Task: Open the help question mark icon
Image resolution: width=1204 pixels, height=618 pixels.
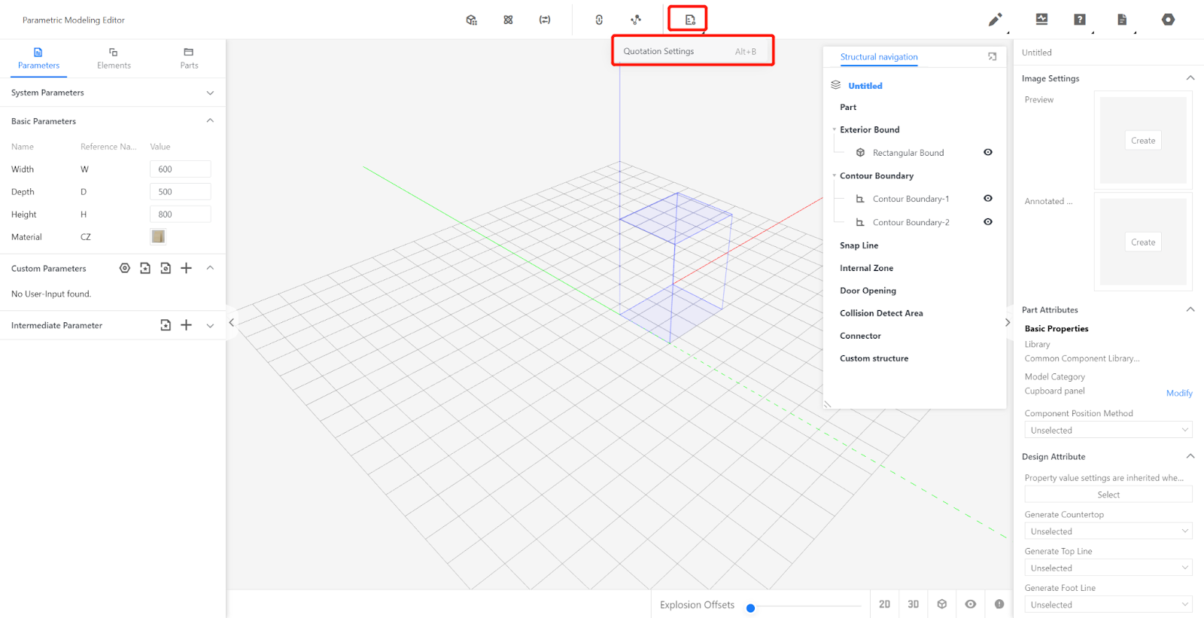Action: 1080,20
